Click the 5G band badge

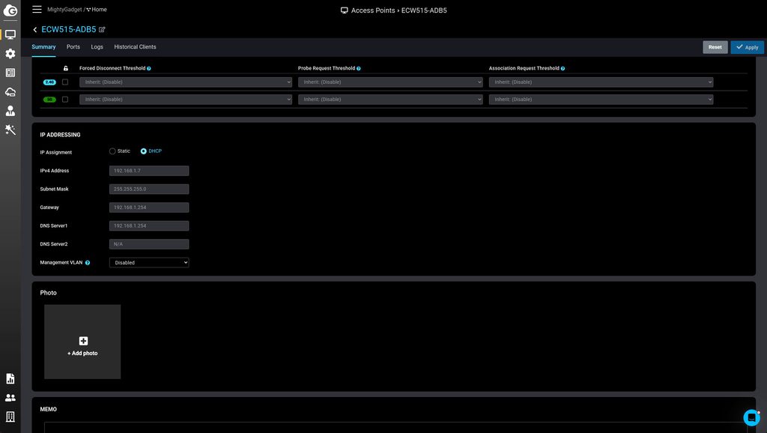49,100
